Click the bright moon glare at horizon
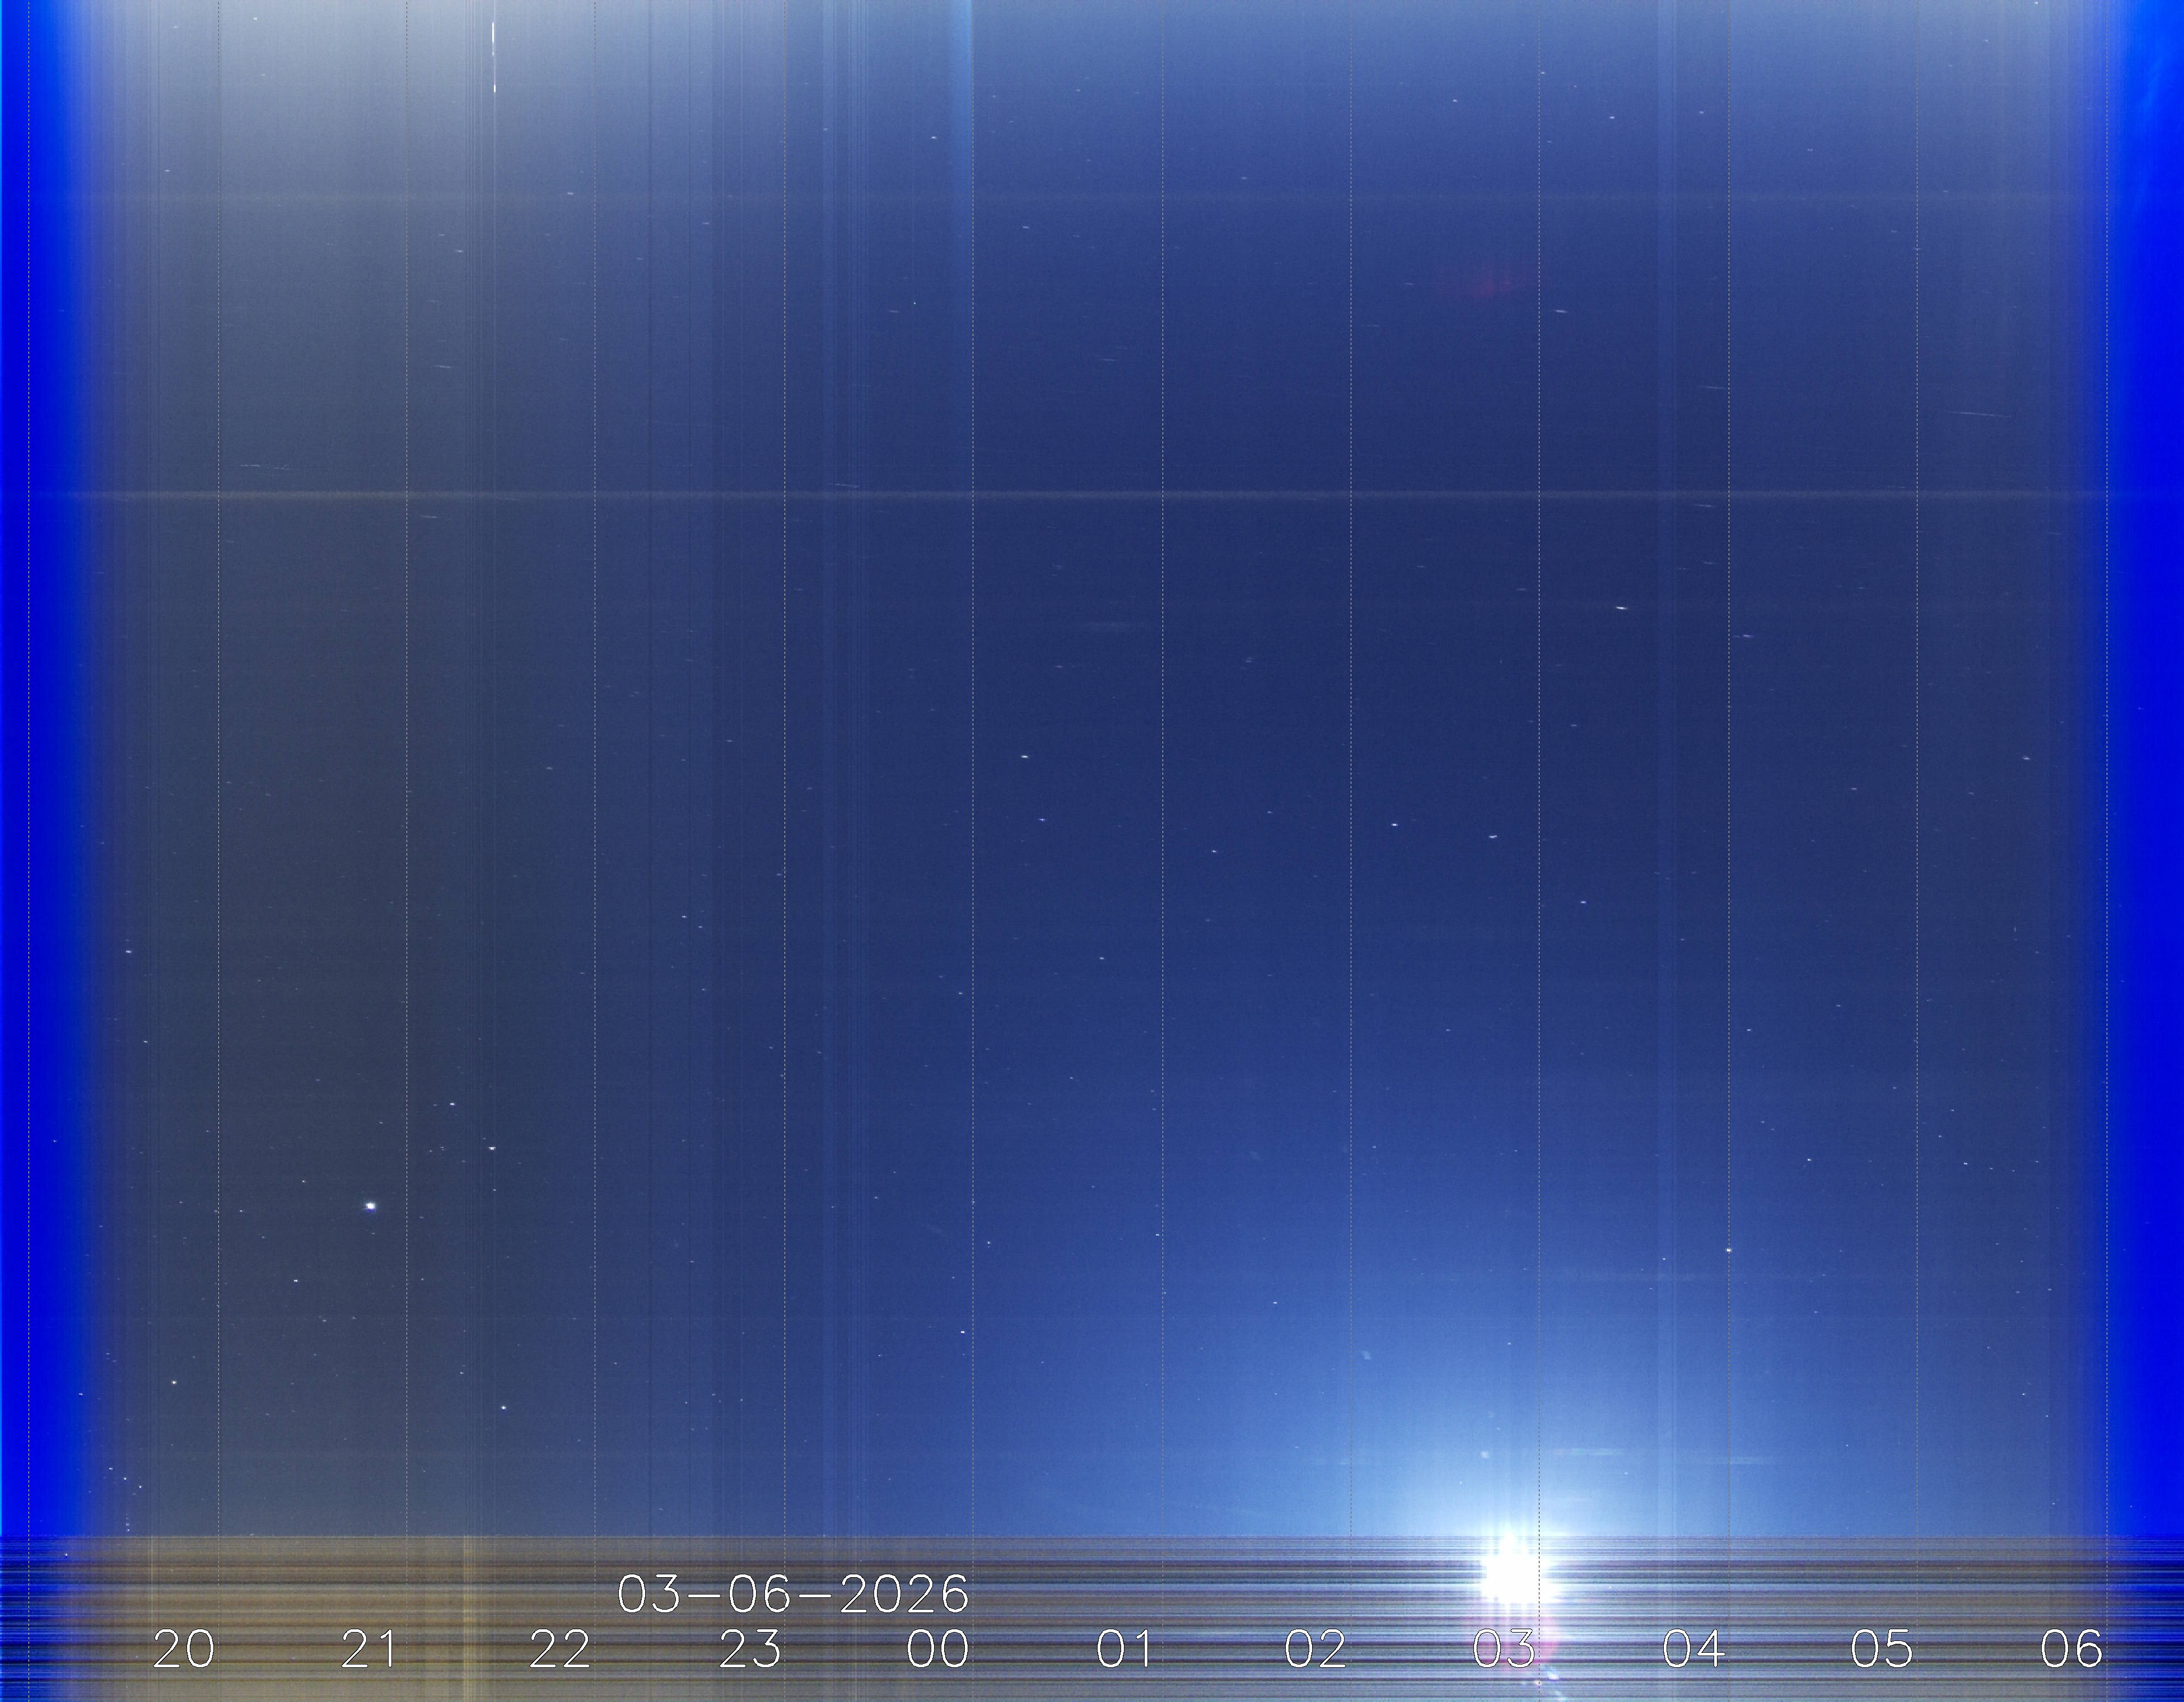This screenshot has height=1702, width=2184. click(x=1511, y=1577)
